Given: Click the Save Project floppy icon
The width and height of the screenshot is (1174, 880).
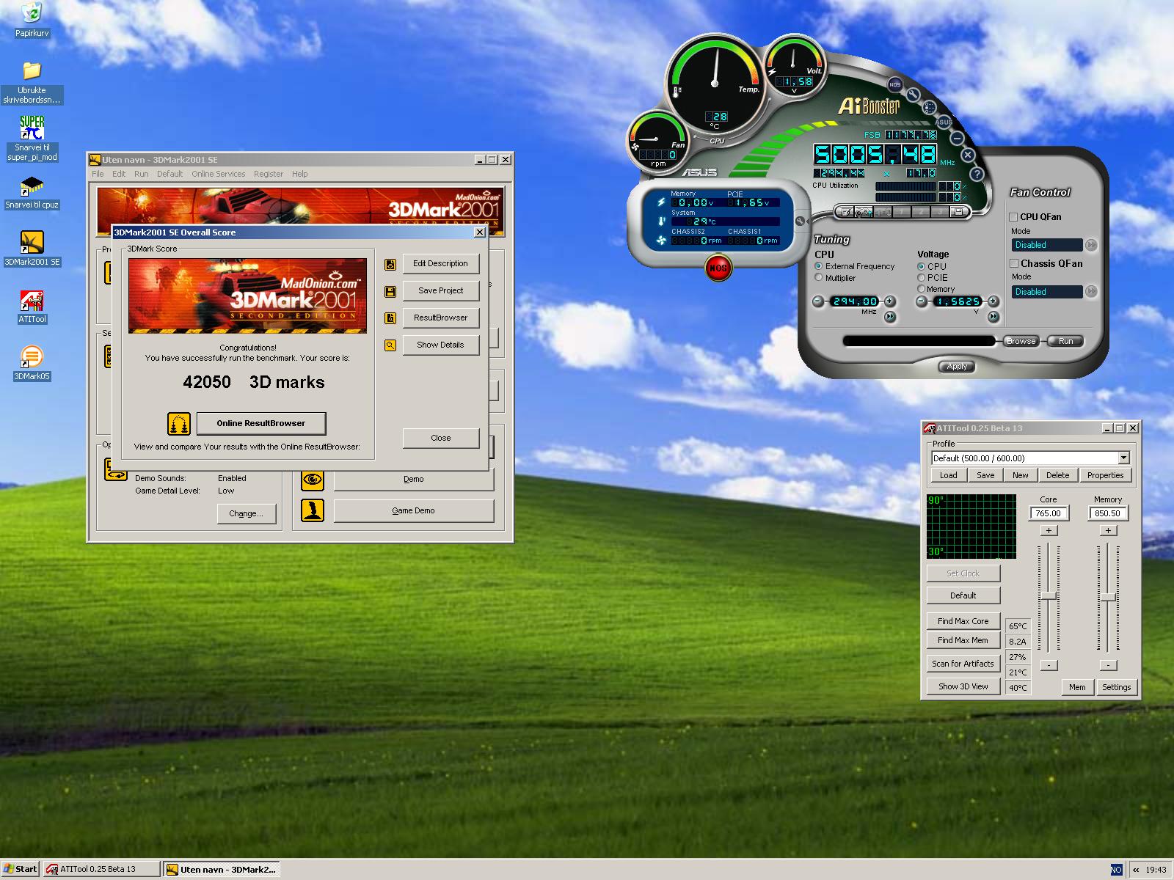Looking at the screenshot, I should (390, 291).
